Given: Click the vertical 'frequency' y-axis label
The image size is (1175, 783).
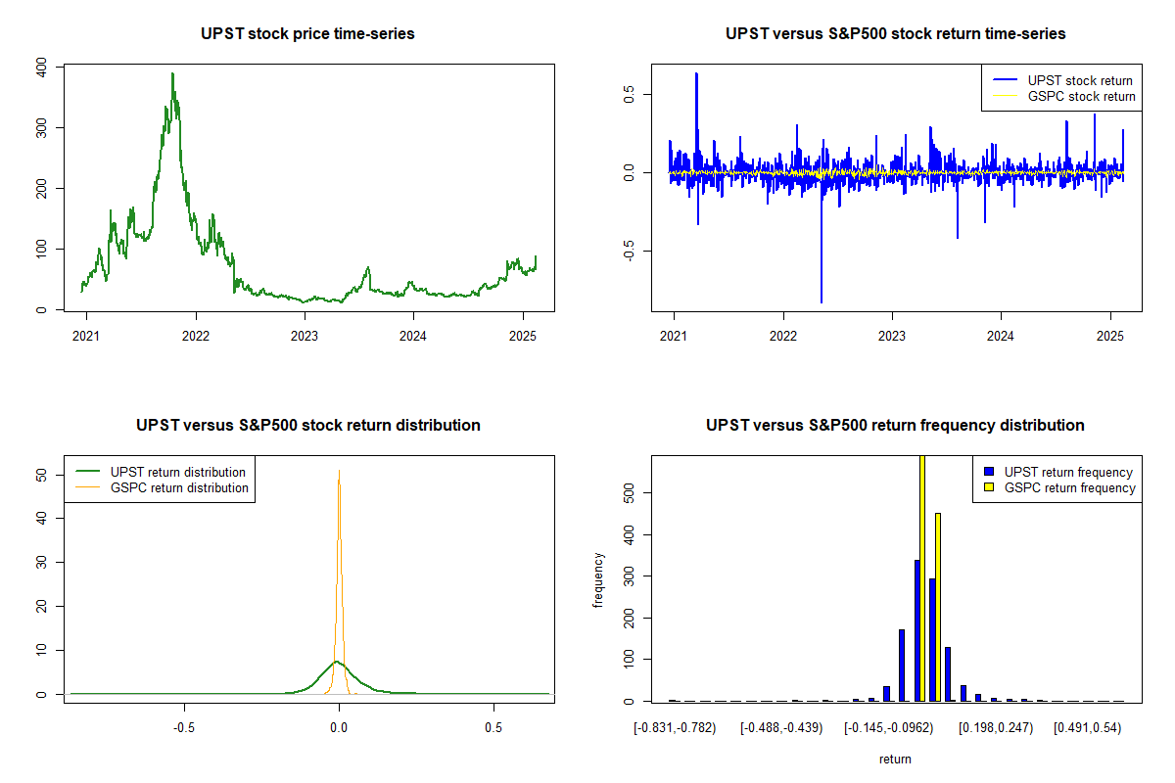Looking at the screenshot, I should [x=598, y=579].
